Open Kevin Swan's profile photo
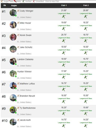 [13, 37]
